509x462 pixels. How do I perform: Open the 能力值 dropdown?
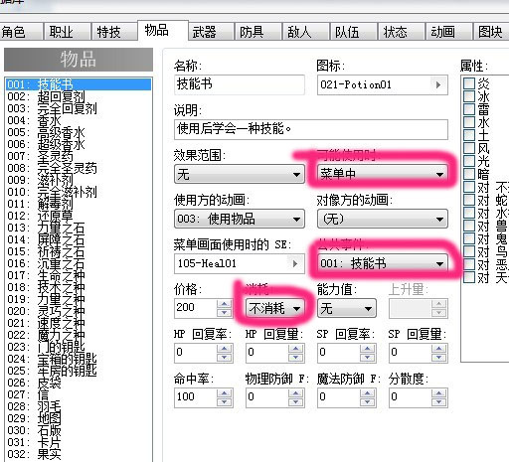click(346, 308)
